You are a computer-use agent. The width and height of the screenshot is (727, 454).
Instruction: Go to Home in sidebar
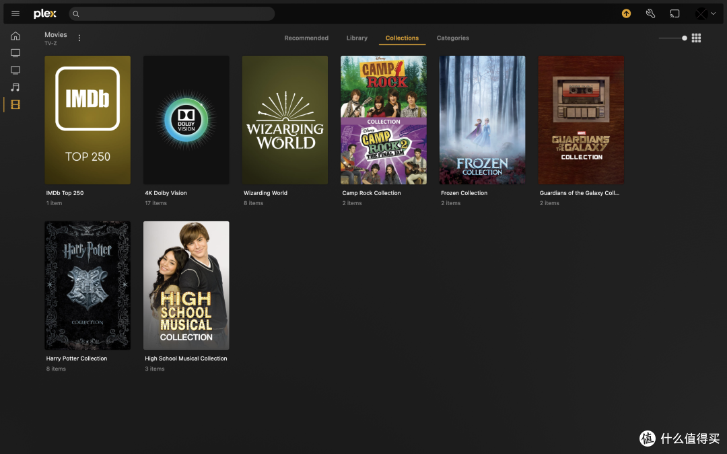[15, 36]
